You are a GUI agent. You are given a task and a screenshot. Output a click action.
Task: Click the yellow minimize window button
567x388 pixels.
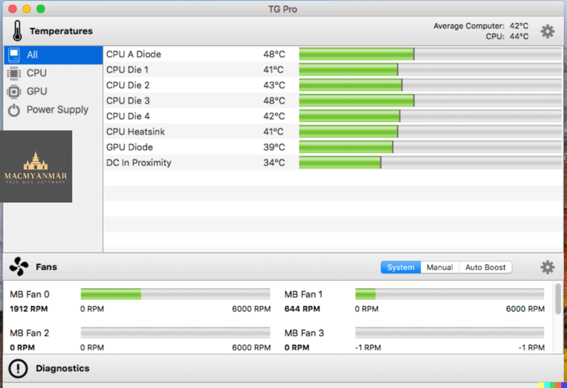(x=27, y=9)
